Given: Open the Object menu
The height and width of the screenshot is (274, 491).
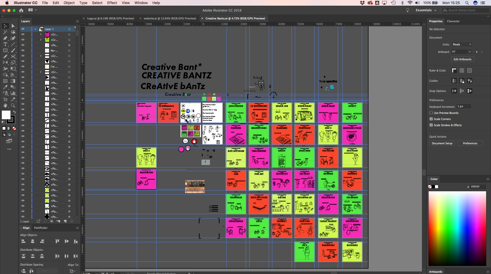Looking at the screenshot, I should tap(69, 3).
